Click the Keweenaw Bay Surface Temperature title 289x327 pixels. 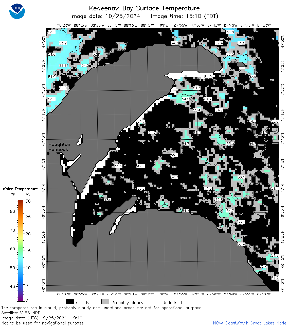[144, 8]
